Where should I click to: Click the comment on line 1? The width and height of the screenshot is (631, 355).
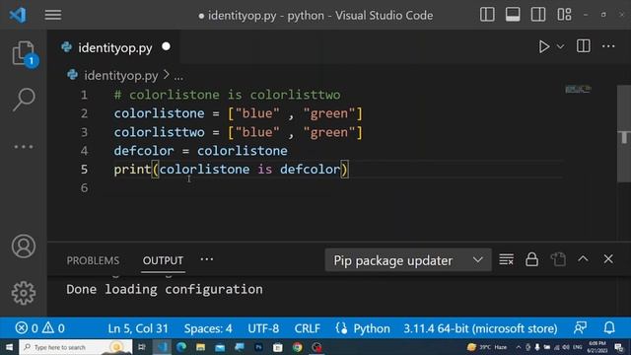(227, 95)
